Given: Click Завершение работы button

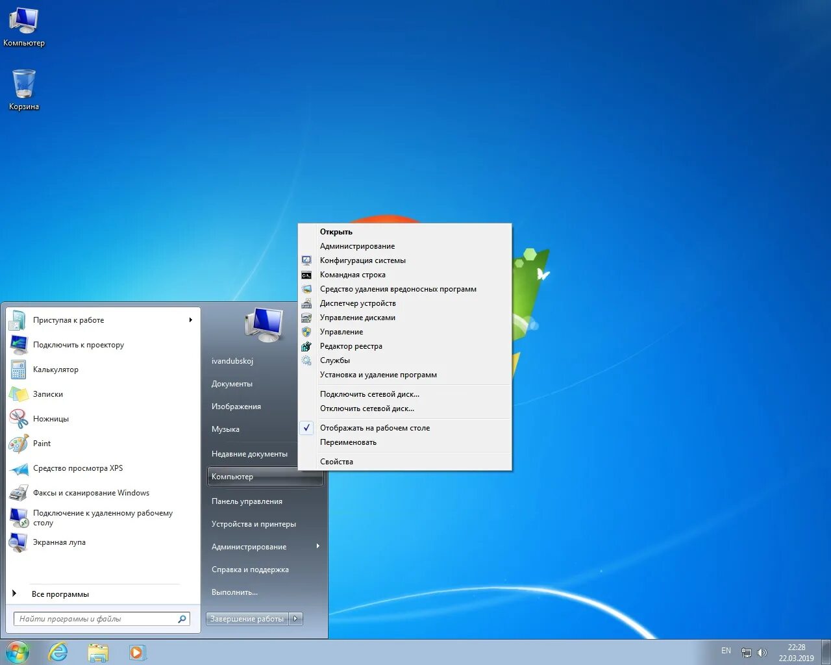Looking at the screenshot, I should [x=247, y=619].
